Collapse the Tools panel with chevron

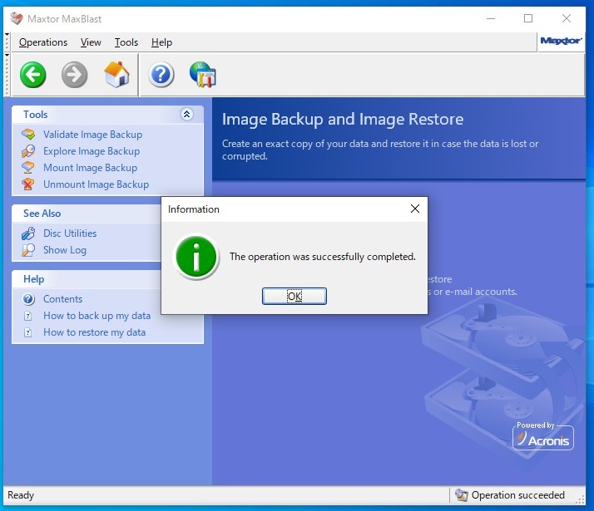(186, 114)
